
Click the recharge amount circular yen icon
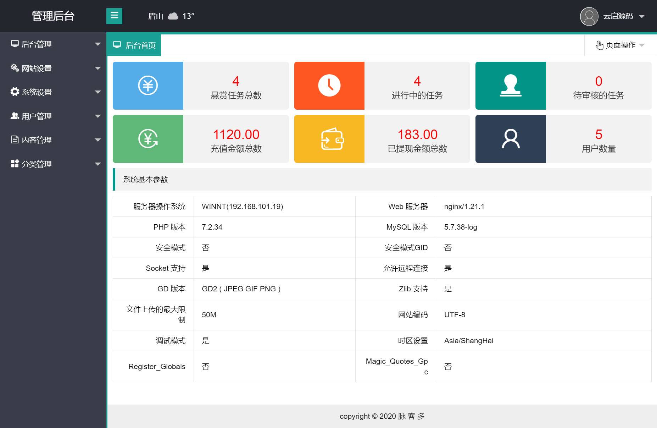coord(148,138)
